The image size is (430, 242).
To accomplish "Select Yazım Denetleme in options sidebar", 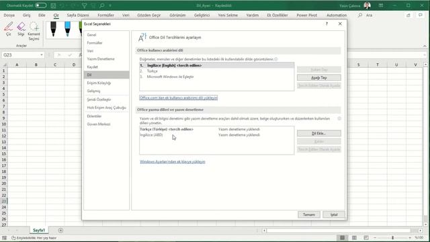I will (x=106, y=58).
